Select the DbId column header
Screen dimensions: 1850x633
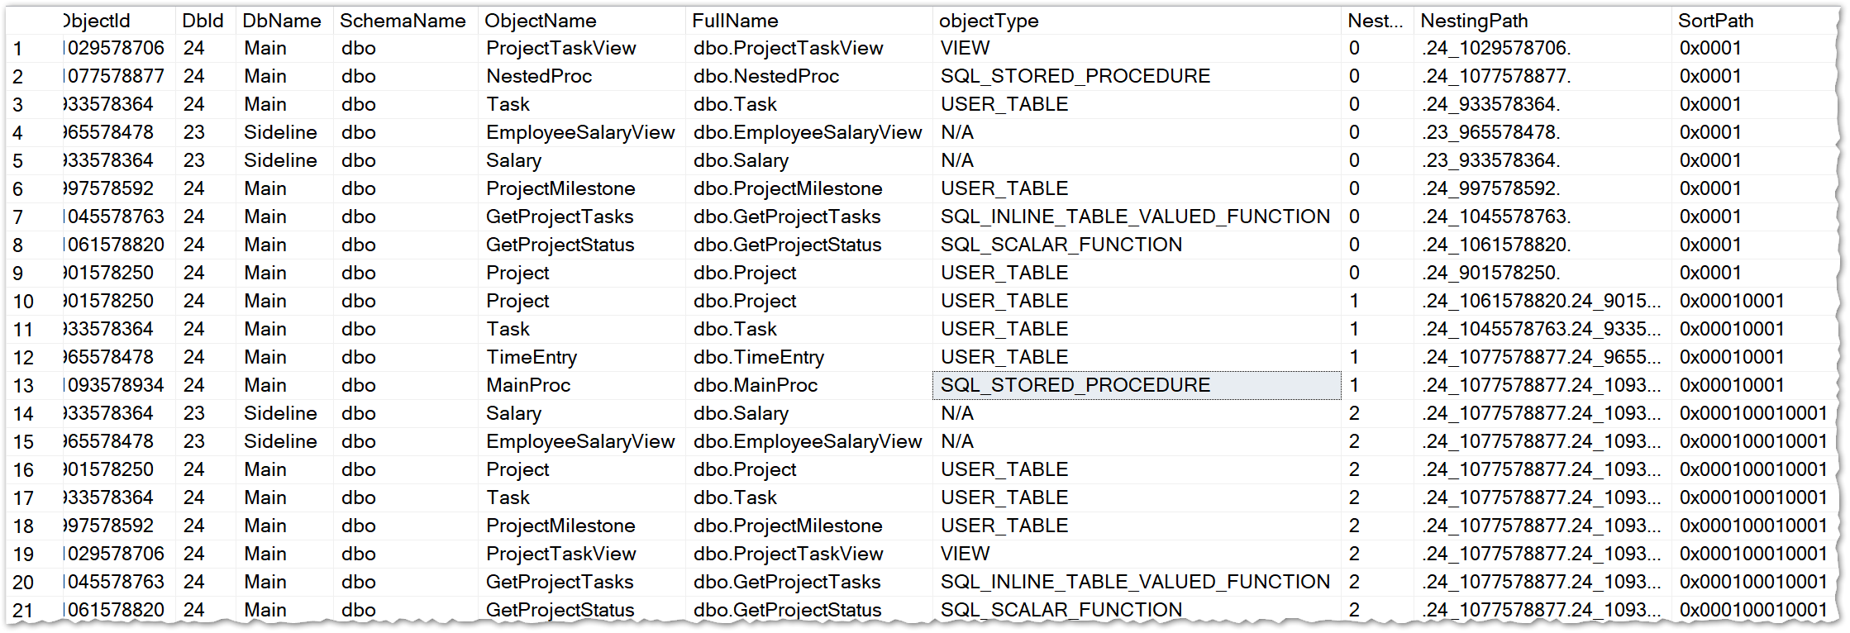click(x=205, y=21)
